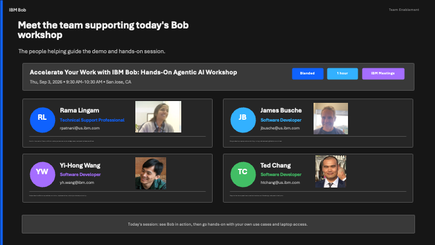Click Yi-Hong Wang's Software Developer title
This screenshot has width=435, height=245.
(80, 174)
